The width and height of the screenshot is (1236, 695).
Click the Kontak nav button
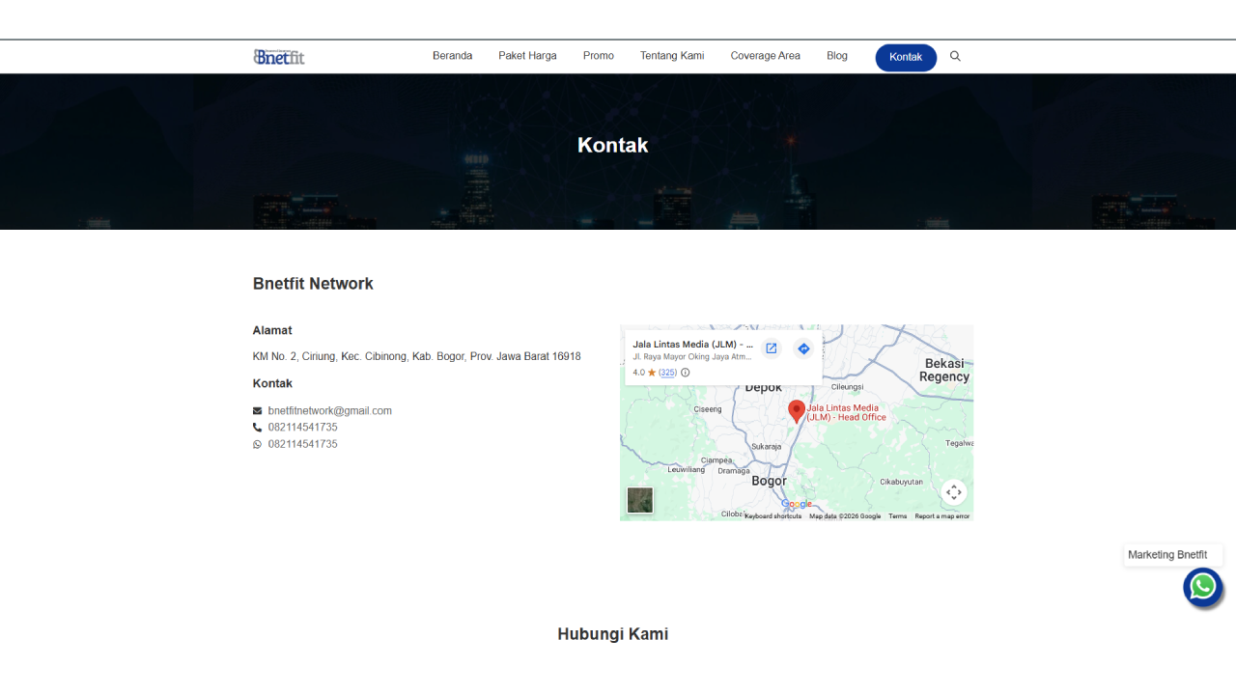pos(906,58)
